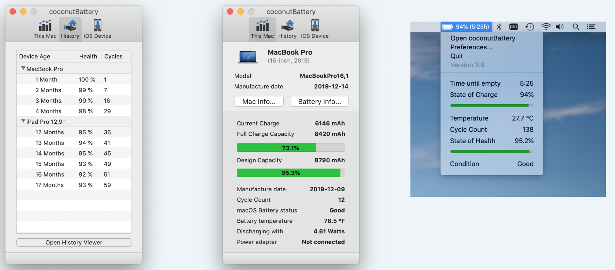Click the Bluetooth icon in the menu bar
Viewport: 615px width, 270px height.
pyautogui.click(x=499, y=27)
